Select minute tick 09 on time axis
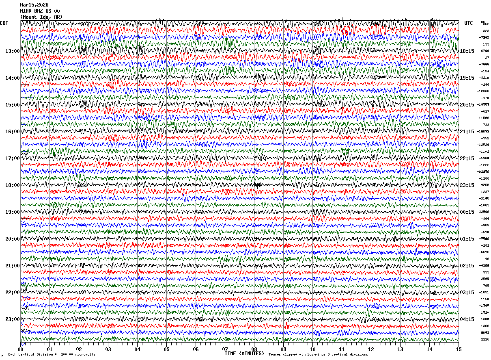The image size is (491, 360). pos(283,349)
